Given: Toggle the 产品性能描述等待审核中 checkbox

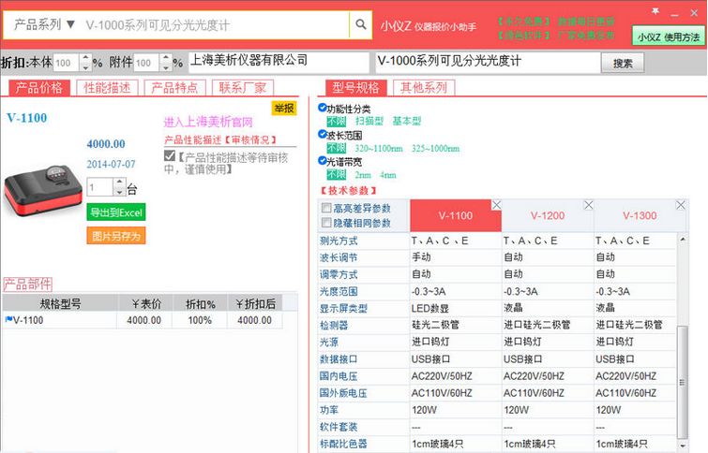Looking at the screenshot, I should 170,156.
